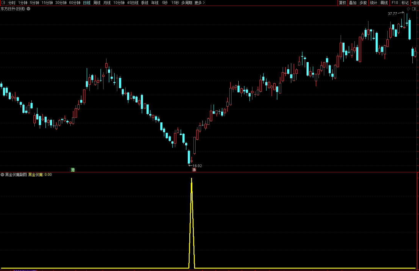This screenshot has height=271, width=419.
Task: Open the 统计 statistics tool
Action: (374, 3)
